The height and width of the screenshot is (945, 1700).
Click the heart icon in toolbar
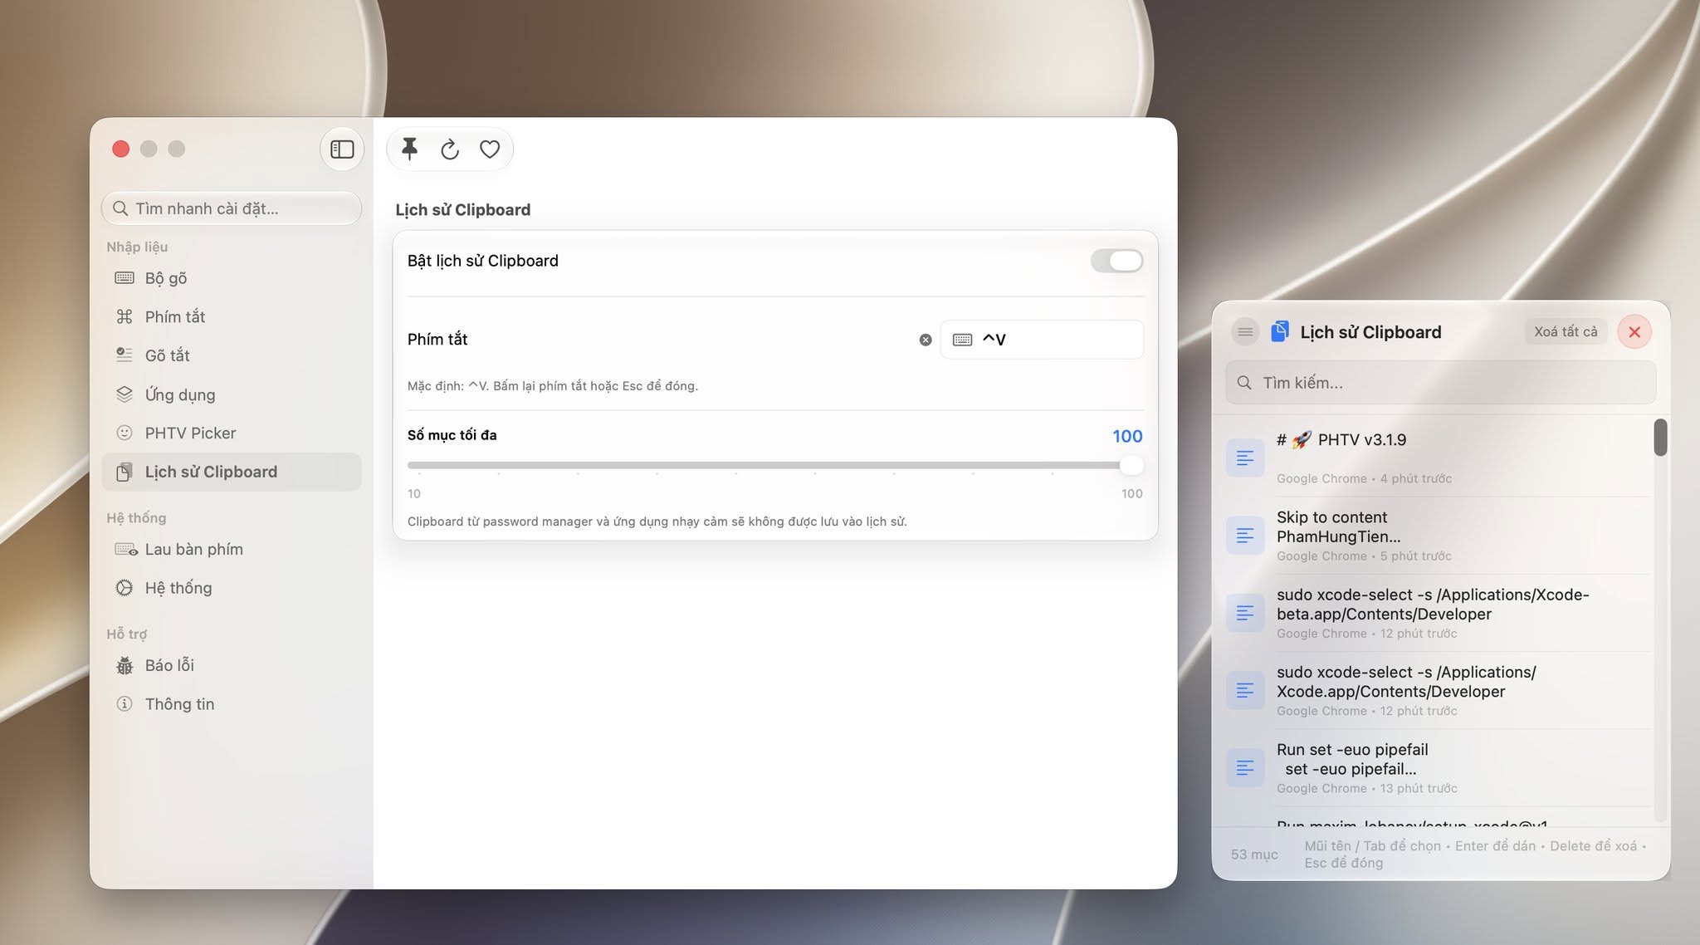coord(490,149)
